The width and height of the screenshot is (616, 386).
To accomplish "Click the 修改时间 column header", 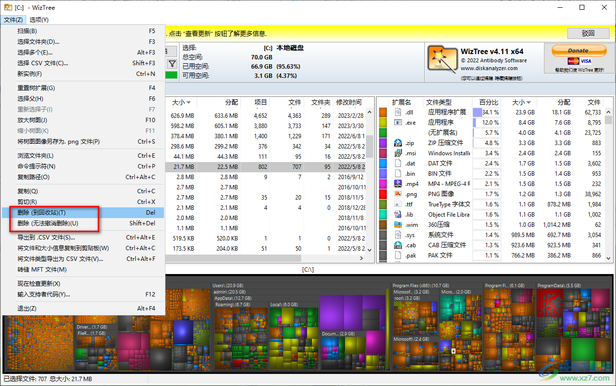I will tap(349, 102).
